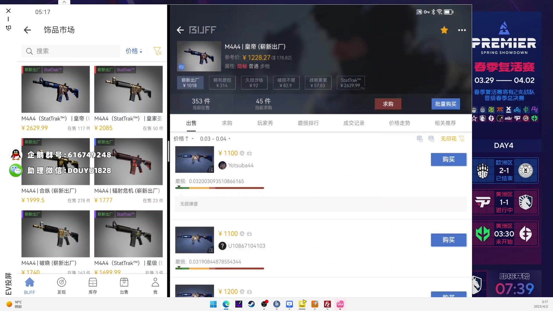
Task: Open FileZilla from taskbar
Action: pyautogui.click(x=327, y=304)
